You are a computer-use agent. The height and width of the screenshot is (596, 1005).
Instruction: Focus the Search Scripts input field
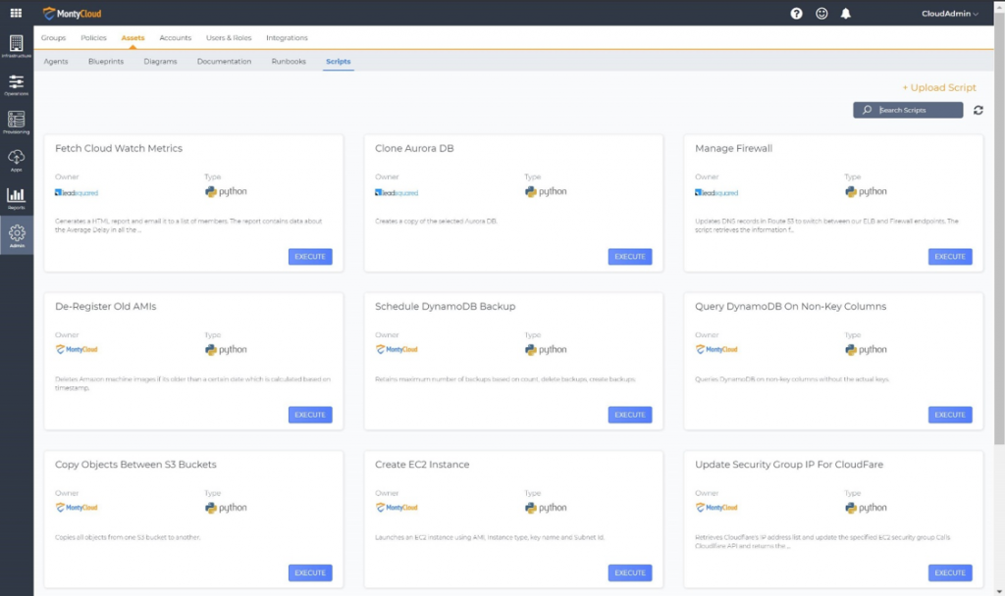point(908,110)
